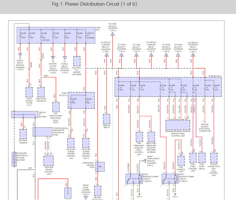Viewport: 236px width, 203px height.
Task: Select the Air Conditioning Additional Fan 2 box
Action: click(56, 107)
